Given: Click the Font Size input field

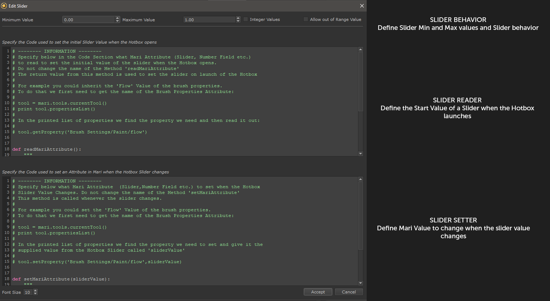Looking at the screenshot, I should coord(28,292).
